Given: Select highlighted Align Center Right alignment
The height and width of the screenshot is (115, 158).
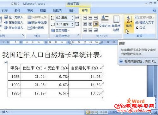Looking at the screenshot, I should [x=96, y=24].
